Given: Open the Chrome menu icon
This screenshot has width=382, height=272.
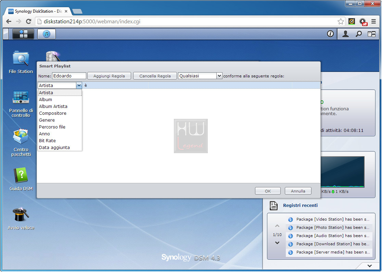Looking at the screenshot, I should tap(373, 22).
